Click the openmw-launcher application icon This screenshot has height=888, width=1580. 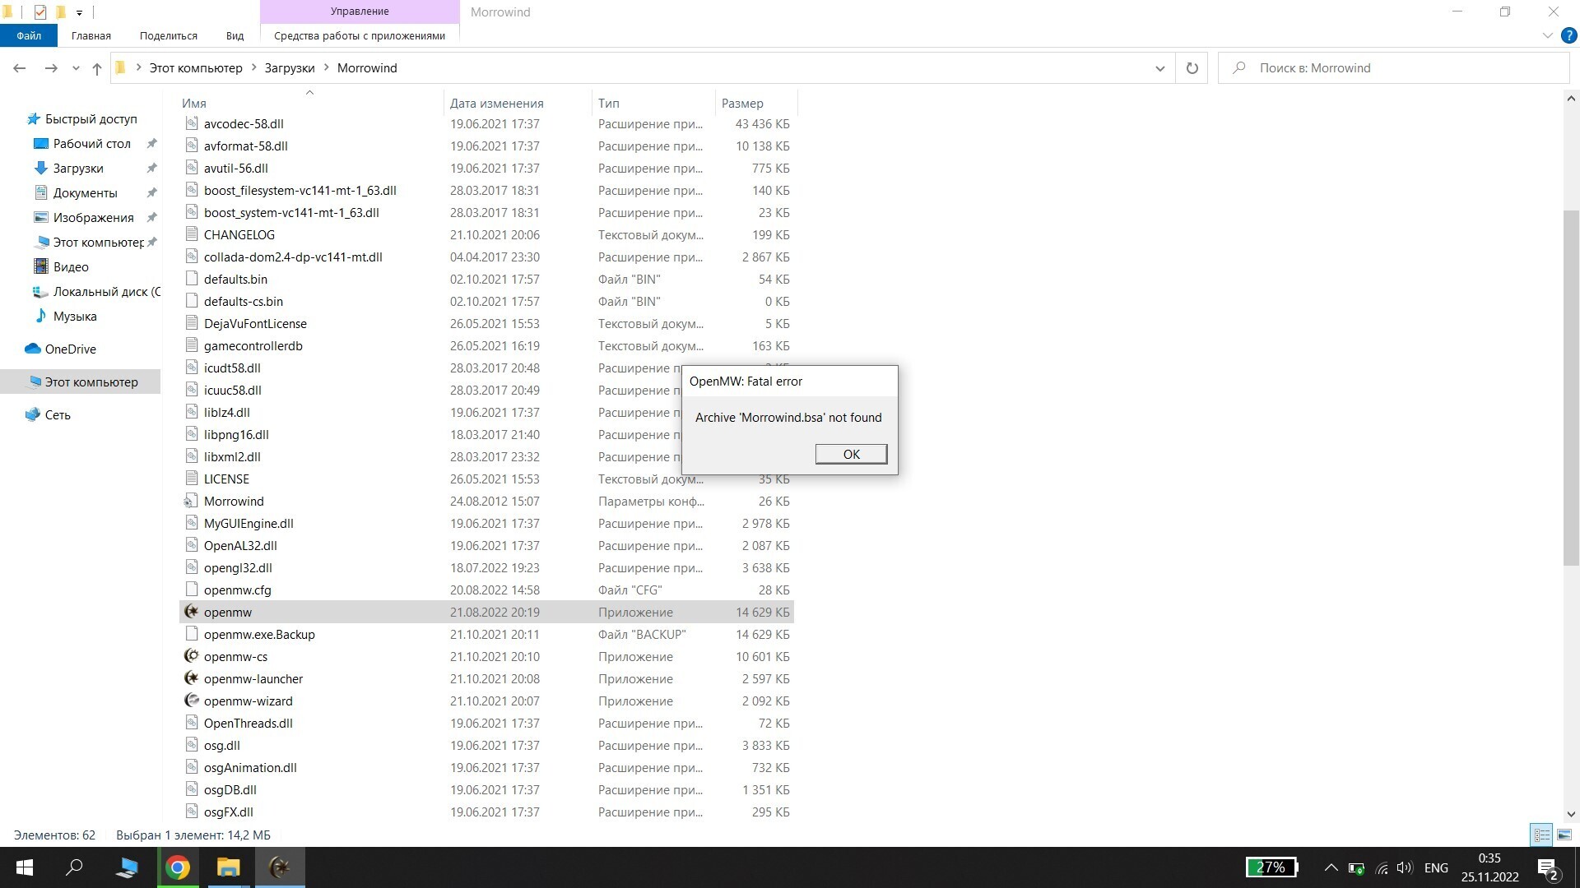191,678
